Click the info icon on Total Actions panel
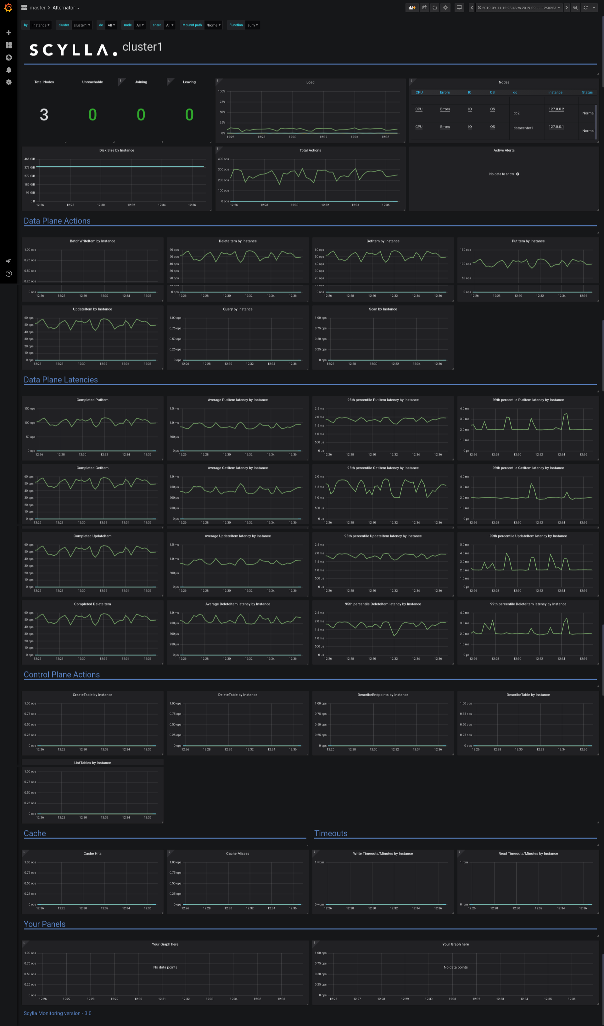The width and height of the screenshot is (604, 1026). pos(217,148)
